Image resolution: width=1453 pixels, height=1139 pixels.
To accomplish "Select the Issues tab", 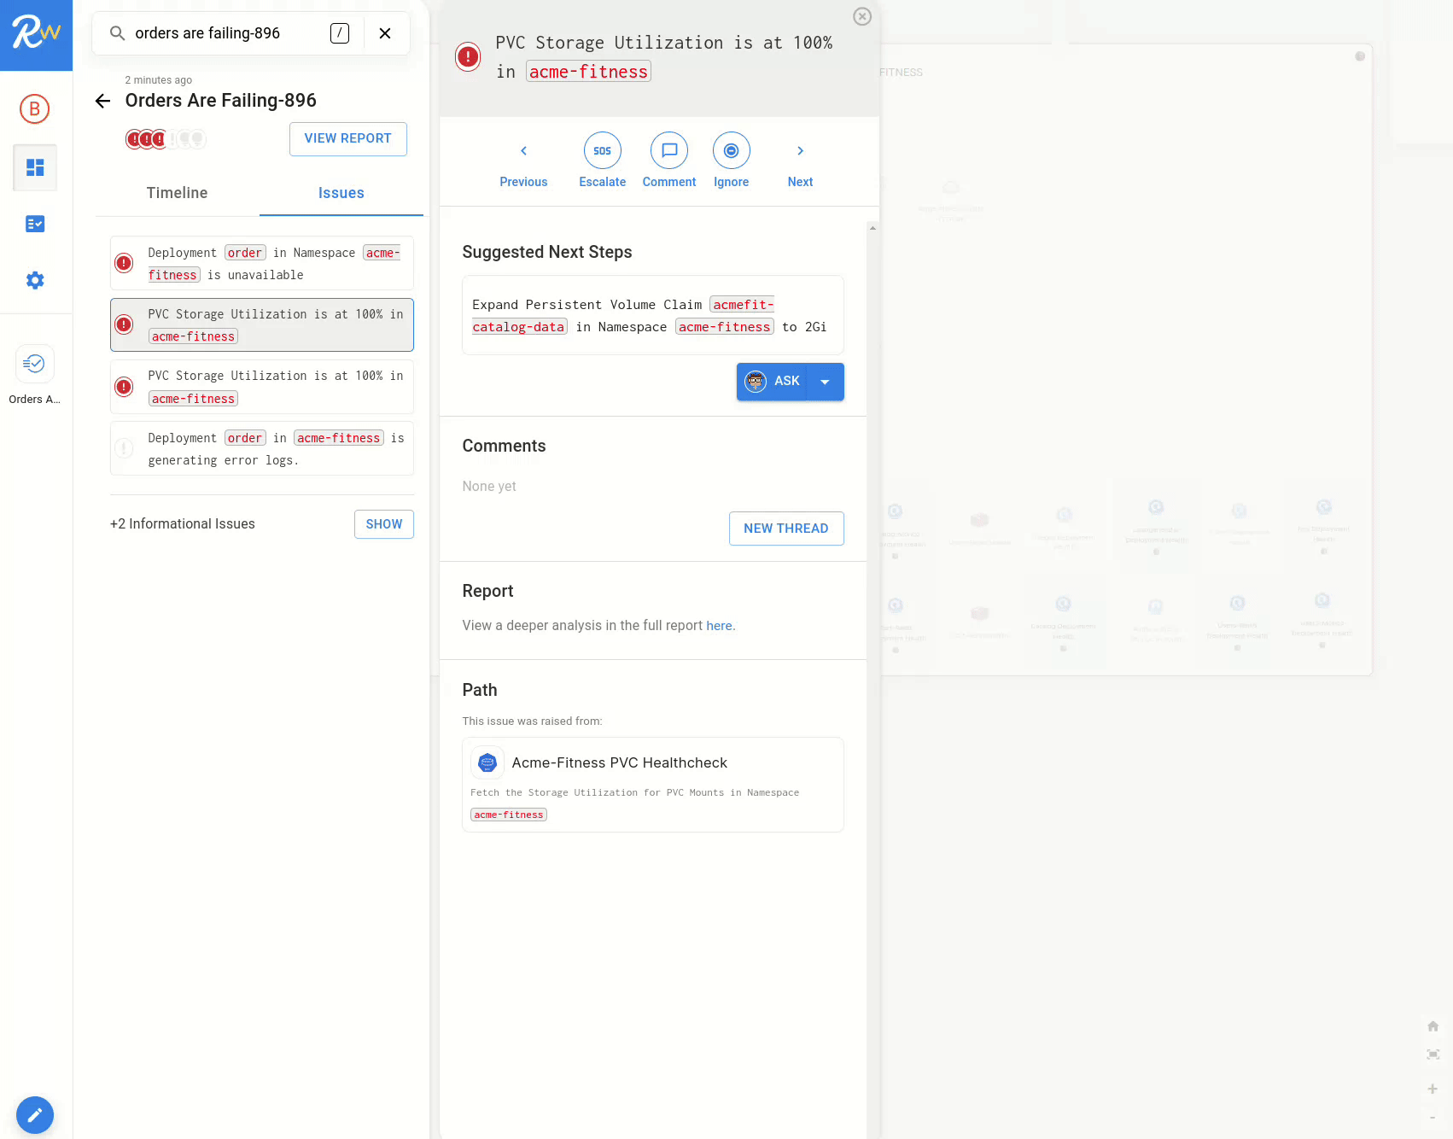I will click(341, 193).
